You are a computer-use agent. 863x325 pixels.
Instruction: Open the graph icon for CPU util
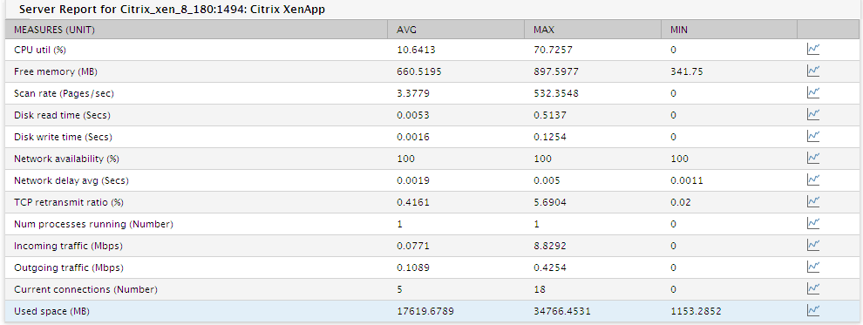813,50
